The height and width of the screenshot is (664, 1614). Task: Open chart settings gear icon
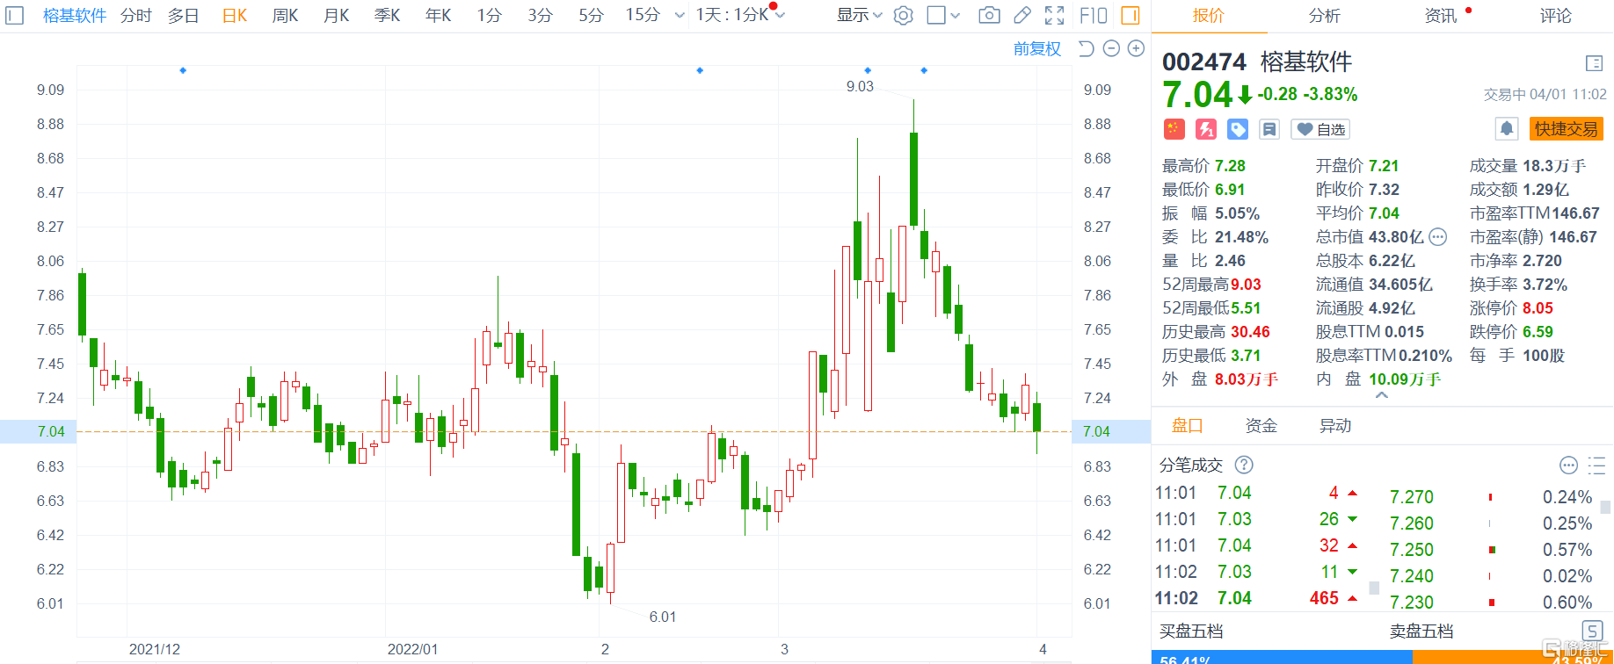pos(903,16)
